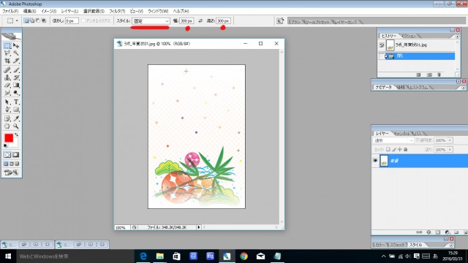This screenshot has width=468, height=263.
Task: Swap width and height values
Action: pos(200,21)
